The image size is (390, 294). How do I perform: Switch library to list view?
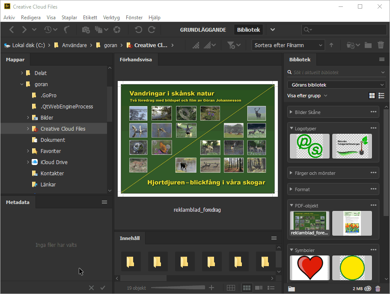[381, 96]
